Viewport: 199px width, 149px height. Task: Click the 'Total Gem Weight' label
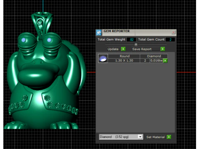tap(112, 39)
